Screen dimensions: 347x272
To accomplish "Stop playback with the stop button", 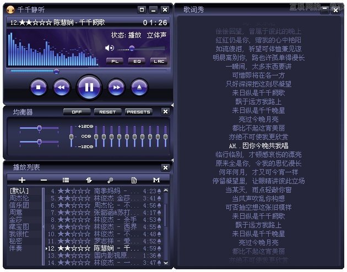I will [39, 88].
